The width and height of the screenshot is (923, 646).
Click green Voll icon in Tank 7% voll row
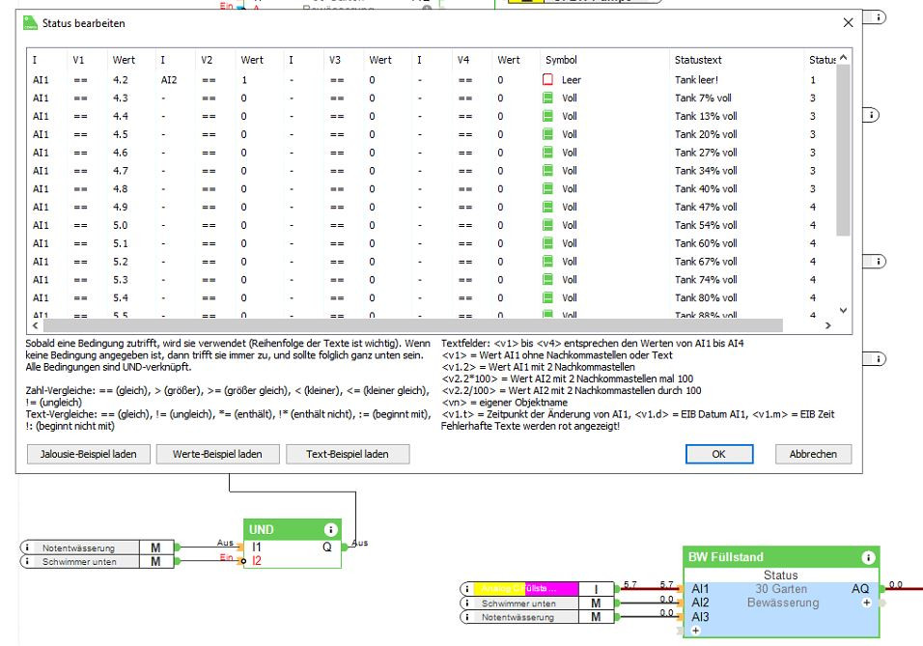547,98
